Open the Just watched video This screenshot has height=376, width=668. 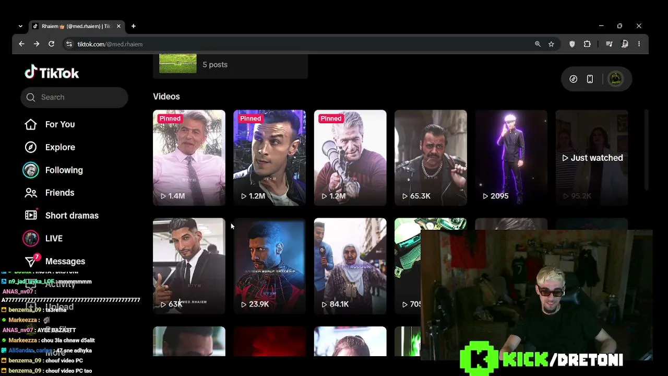(x=592, y=158)
